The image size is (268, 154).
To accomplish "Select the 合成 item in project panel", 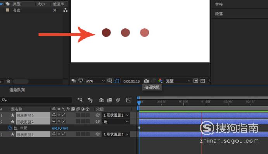I will pyautogui.click(x=17, y=10).
